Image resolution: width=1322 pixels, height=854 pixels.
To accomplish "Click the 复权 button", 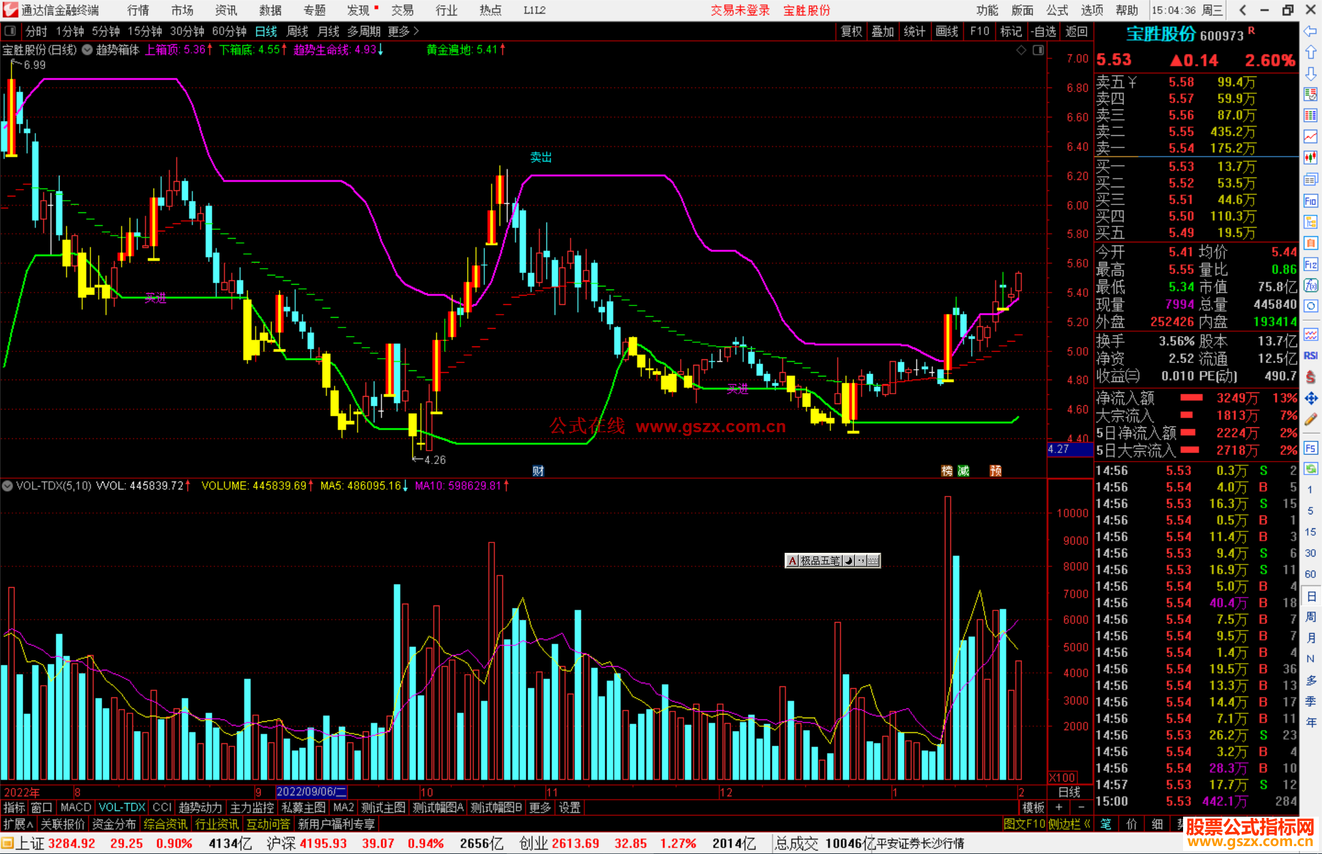I will [x=851, y=31].
